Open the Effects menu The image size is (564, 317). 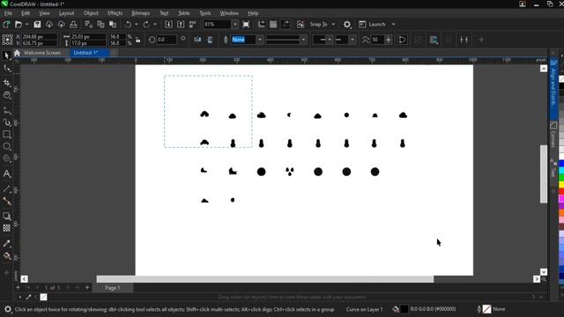click(x=115, y=13)
